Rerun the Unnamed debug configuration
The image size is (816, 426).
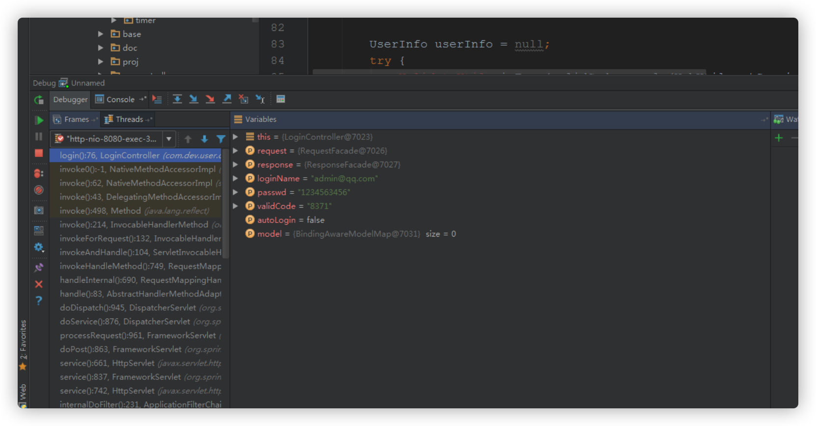point(39,100)
